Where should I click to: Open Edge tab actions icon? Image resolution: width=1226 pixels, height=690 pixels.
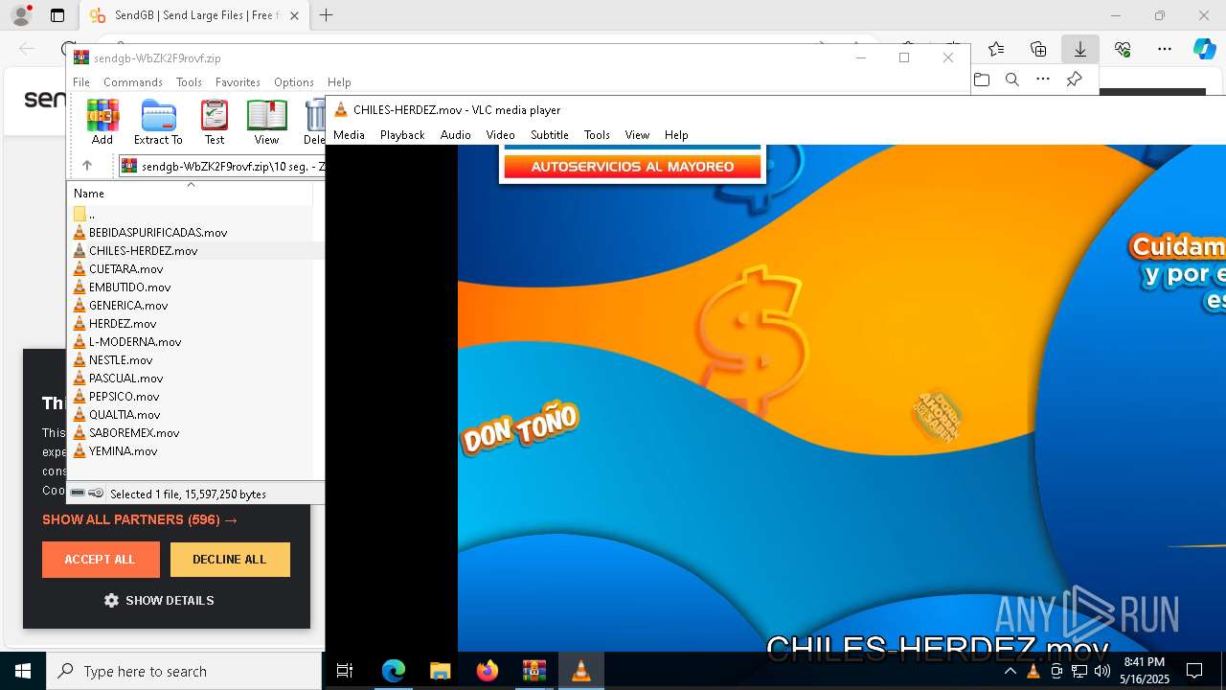[57, 15]
